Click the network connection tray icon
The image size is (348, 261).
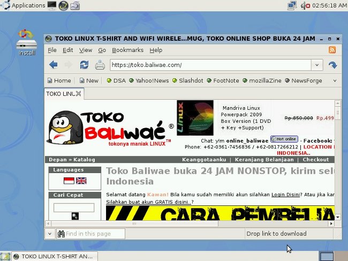point(292,5)
